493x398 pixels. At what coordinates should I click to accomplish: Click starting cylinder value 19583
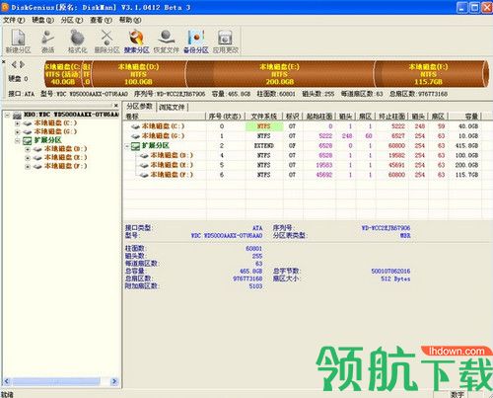point(323,165)
